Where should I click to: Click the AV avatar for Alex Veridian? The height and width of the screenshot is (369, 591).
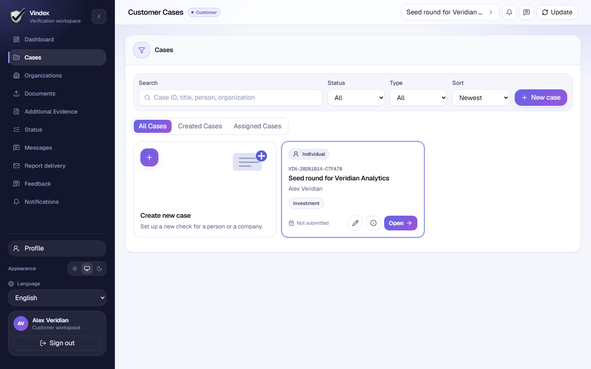[21, 323]
